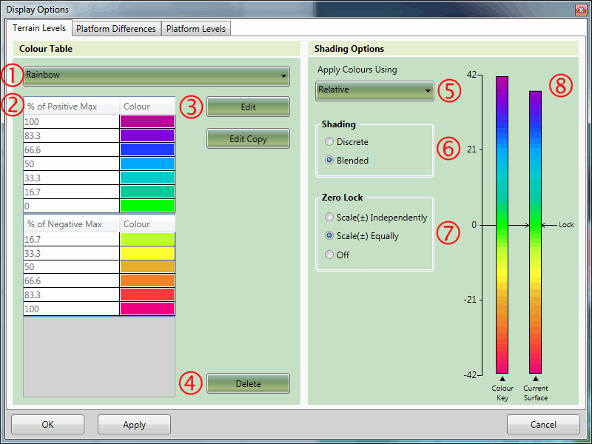Viewport: 592px width, 444px height.
Task: Cancel the Display Options dialog
Action: click(543, 424)
